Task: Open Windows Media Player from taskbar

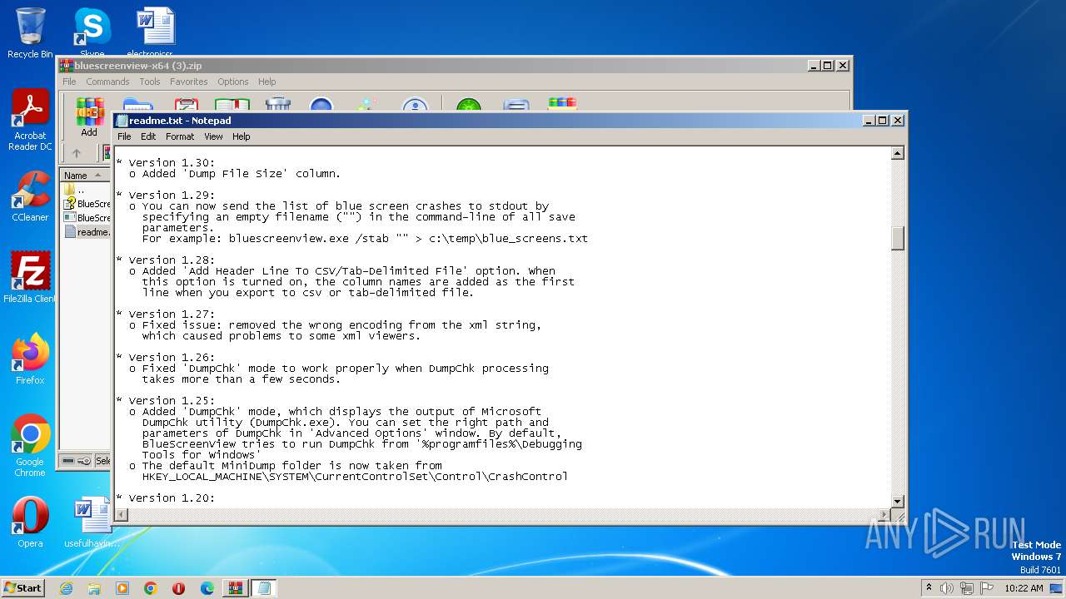Action: (x=122, y=588)
